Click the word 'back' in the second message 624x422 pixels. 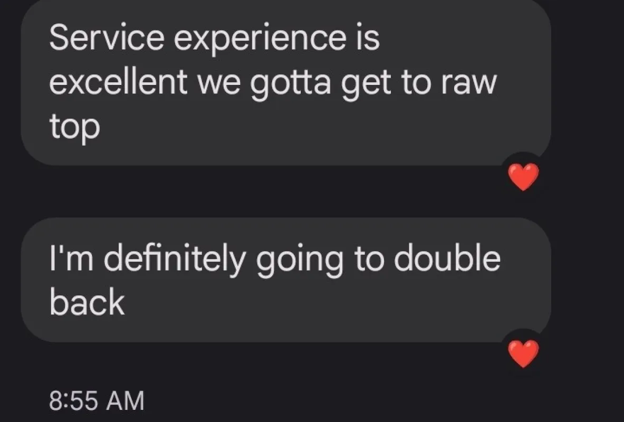coord(87,301)
